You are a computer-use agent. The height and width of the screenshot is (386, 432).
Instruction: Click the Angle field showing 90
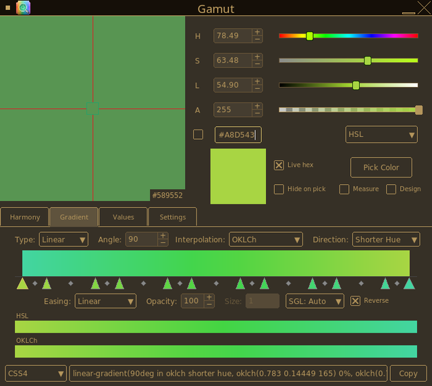pos(142,240)
